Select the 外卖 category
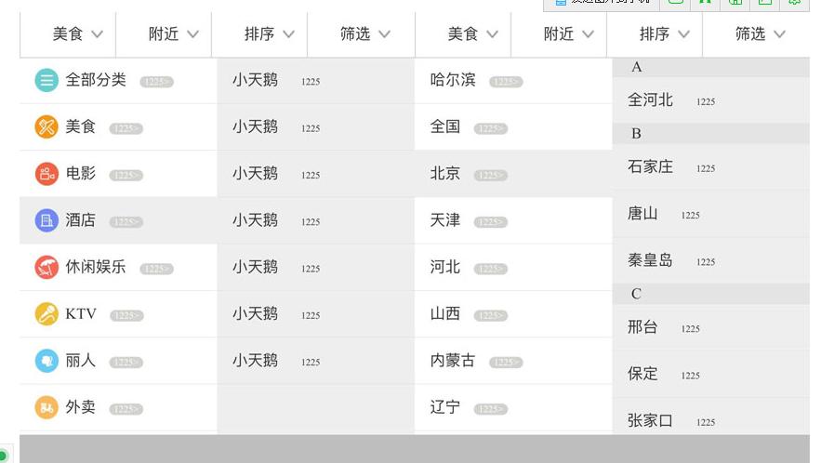 tap(118, 407)
